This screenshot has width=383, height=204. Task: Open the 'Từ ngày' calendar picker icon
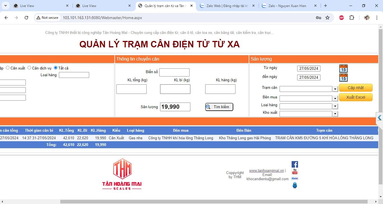tap(343, 68)
